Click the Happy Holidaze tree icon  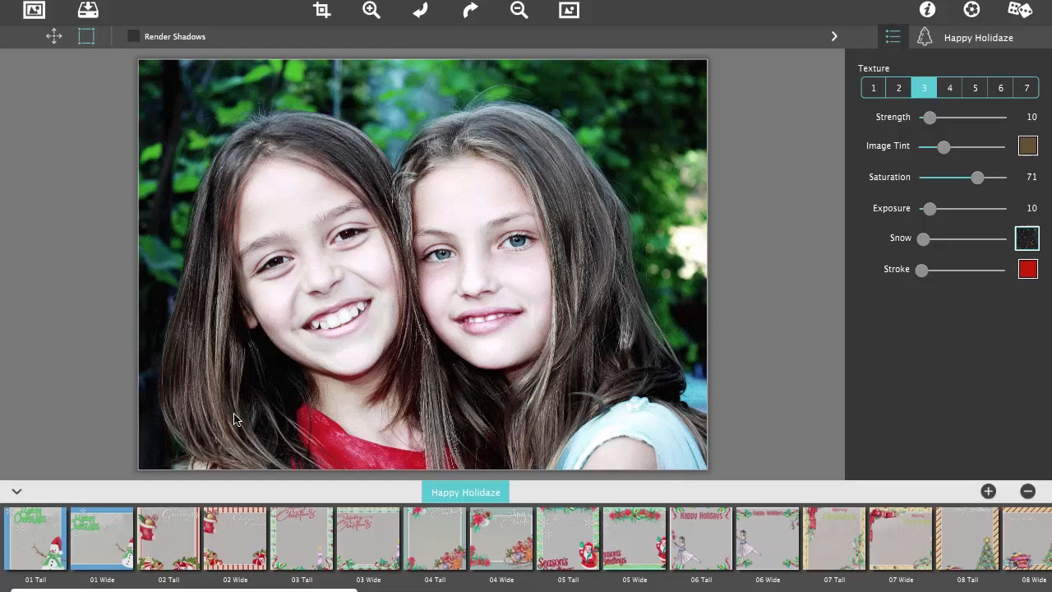click(925, 37)
